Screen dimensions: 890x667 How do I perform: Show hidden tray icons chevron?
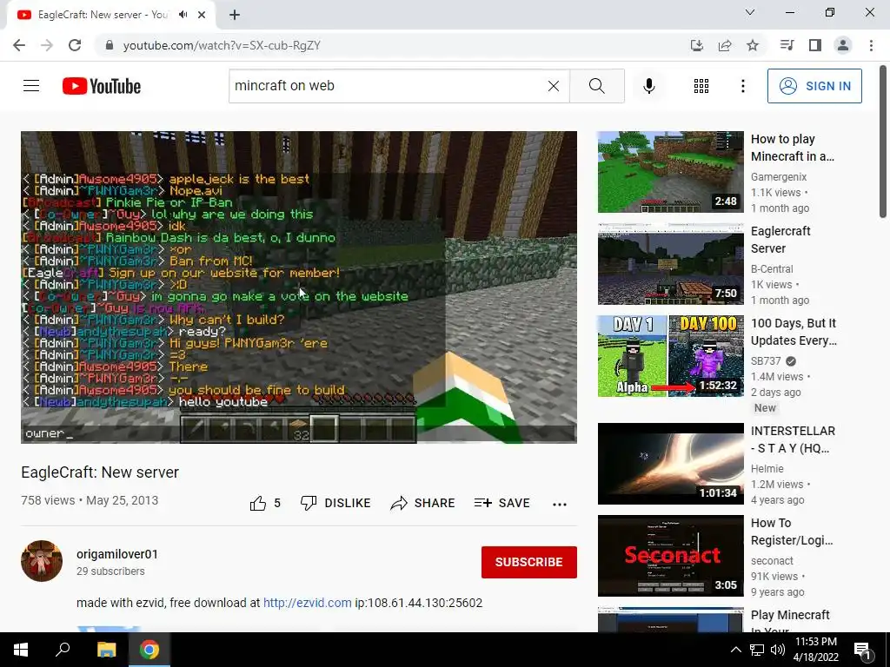point(735,650)
